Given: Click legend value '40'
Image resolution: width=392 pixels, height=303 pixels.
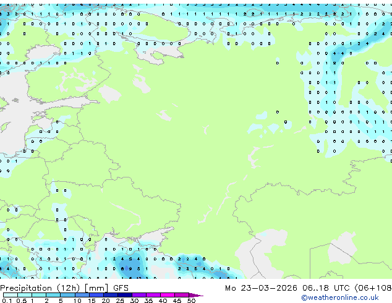Looking at the screenshot, I should (x=163, y=301).
